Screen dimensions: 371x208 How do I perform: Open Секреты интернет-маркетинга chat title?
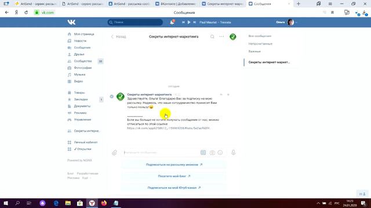pyautogui.click(x=174, y=36)
